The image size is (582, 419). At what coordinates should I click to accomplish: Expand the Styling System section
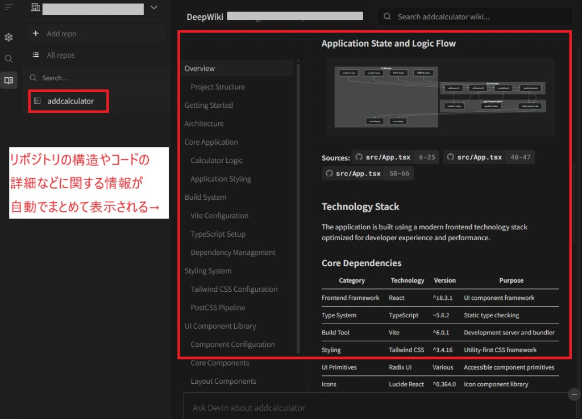tap(208, 271)
